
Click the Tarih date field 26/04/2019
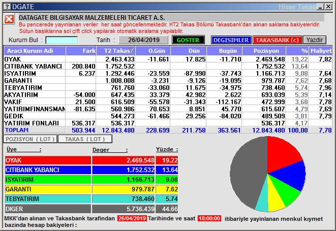coord(143,40)
